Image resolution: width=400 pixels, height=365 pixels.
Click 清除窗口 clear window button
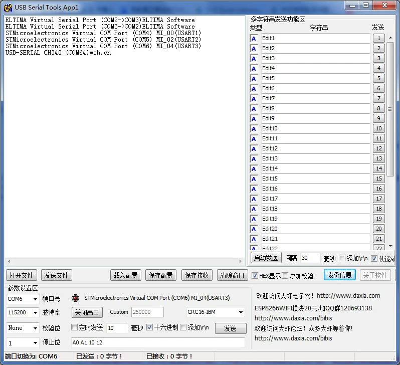point(232,275)
